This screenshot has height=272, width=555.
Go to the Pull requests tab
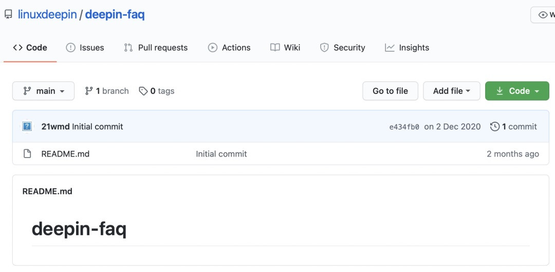[x=156, y=48]
